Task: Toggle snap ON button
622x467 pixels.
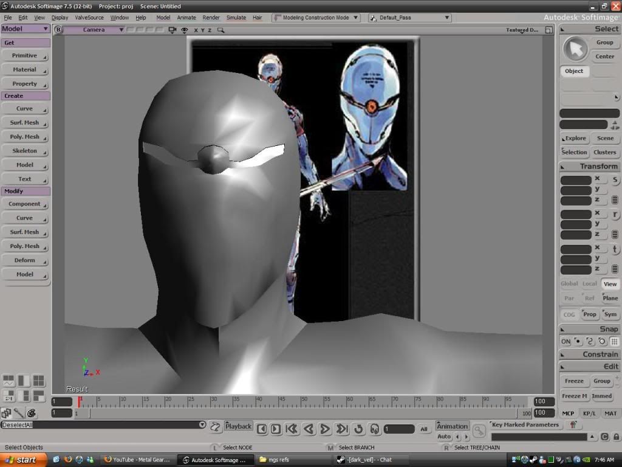Action: pyautogui.click(x=566, y=342)
